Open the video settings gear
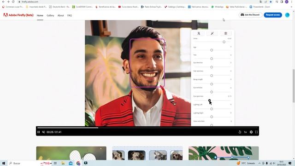Viewport: 295px width, 166px height. click(251, 132)
